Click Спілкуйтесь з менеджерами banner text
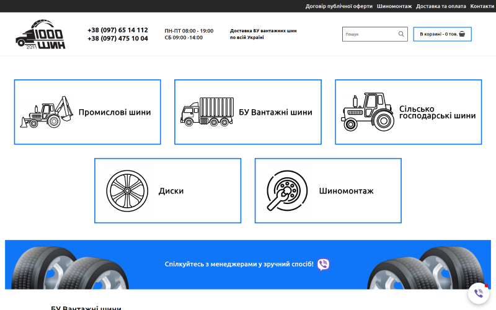 pyautogui.click(x=239, y=264)
